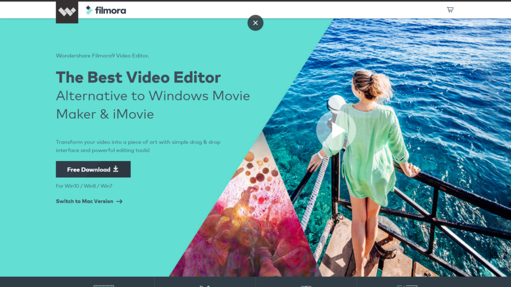Click 'Wondershare Filmora9 Video Editor.' text
Screen dimensions: 511x287
tap(102, 56)
